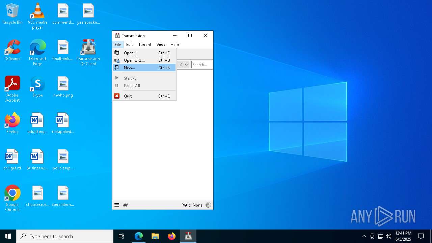Open File Explorer from the taskbar

click(155, 236)
